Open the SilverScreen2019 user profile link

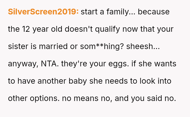[x=43, y=12]
